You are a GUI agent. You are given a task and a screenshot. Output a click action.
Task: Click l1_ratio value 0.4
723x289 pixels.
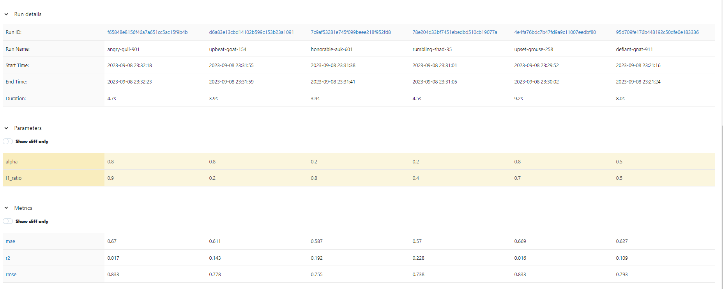pyautogui.click(x=416, y=178)
